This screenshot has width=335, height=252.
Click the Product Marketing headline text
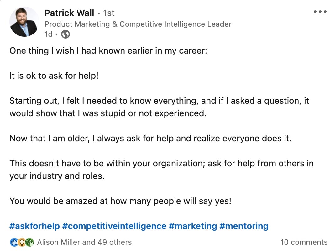tap(138, 24)
